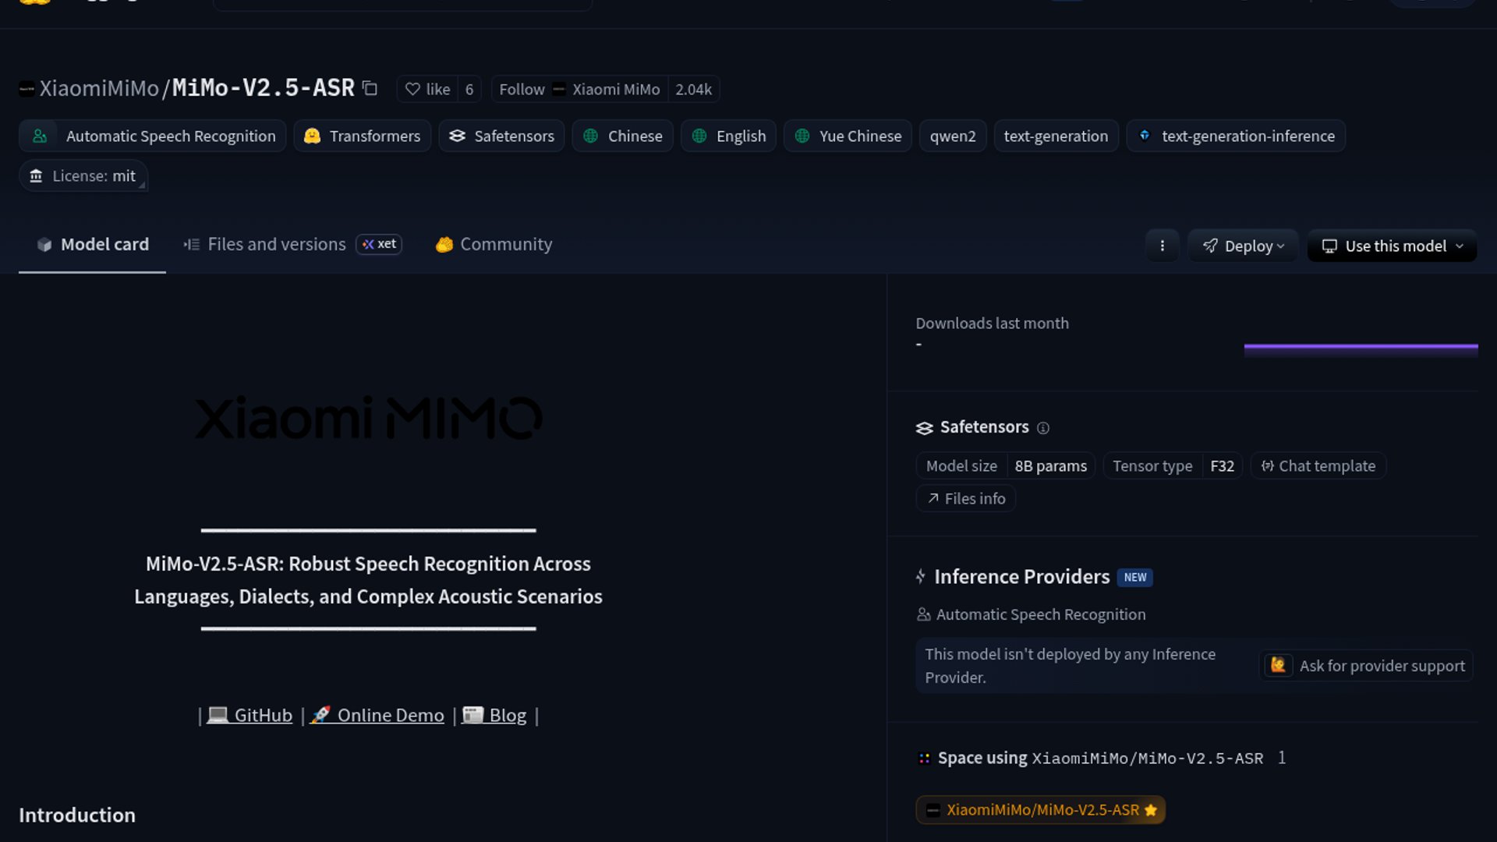Click the text-generation-inference tag
Image resolution: width=1497 pixels, height=842 pixels.
1236,136
